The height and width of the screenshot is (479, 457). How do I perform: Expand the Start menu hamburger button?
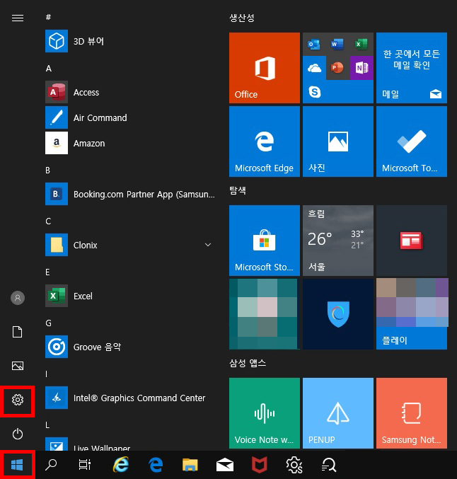18,18
